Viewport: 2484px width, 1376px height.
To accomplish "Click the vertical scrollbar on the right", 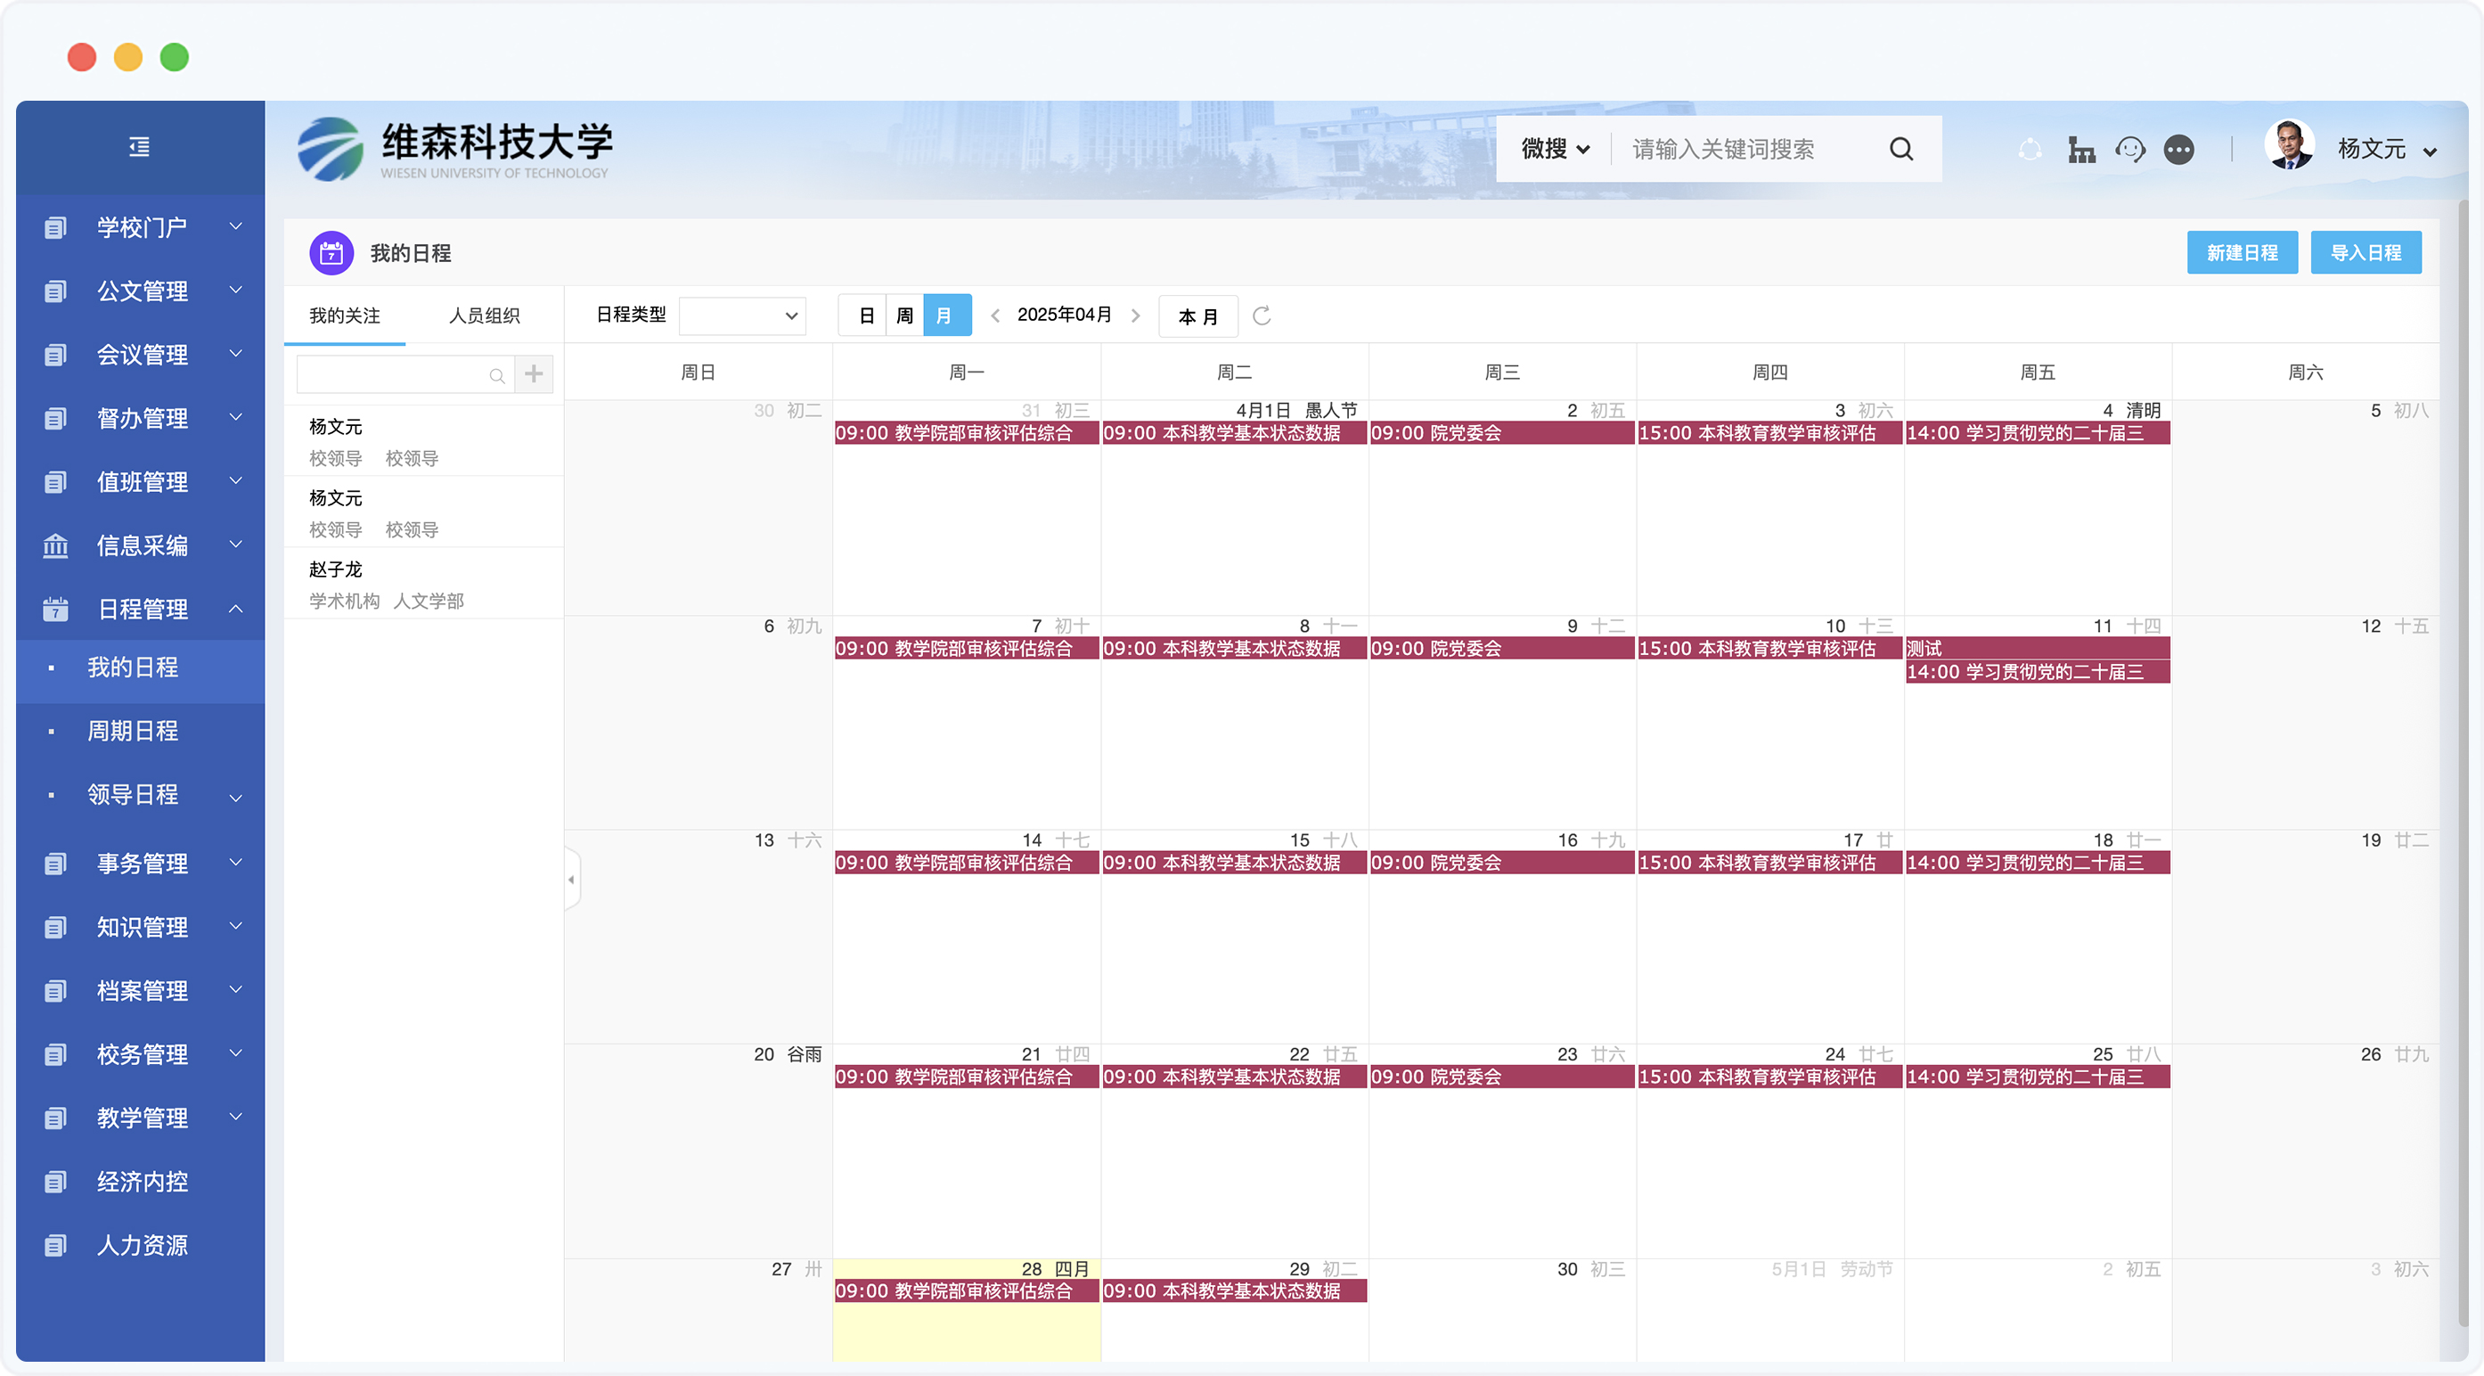I will pos(2463,762).
